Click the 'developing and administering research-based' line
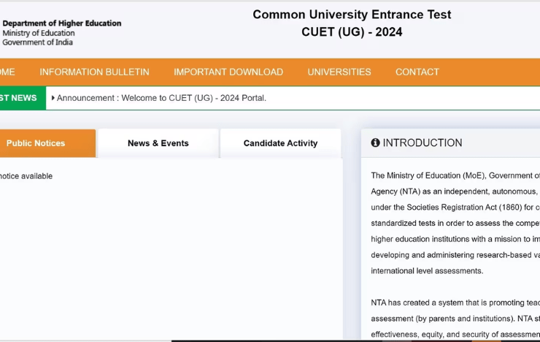Screen dimensions: 540x342 click(455, 255)
